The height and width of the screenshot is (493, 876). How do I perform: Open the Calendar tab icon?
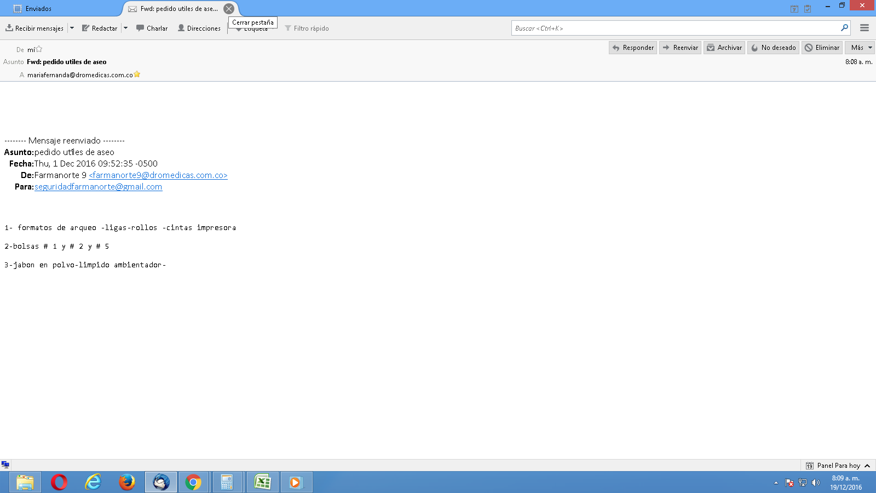794,9
